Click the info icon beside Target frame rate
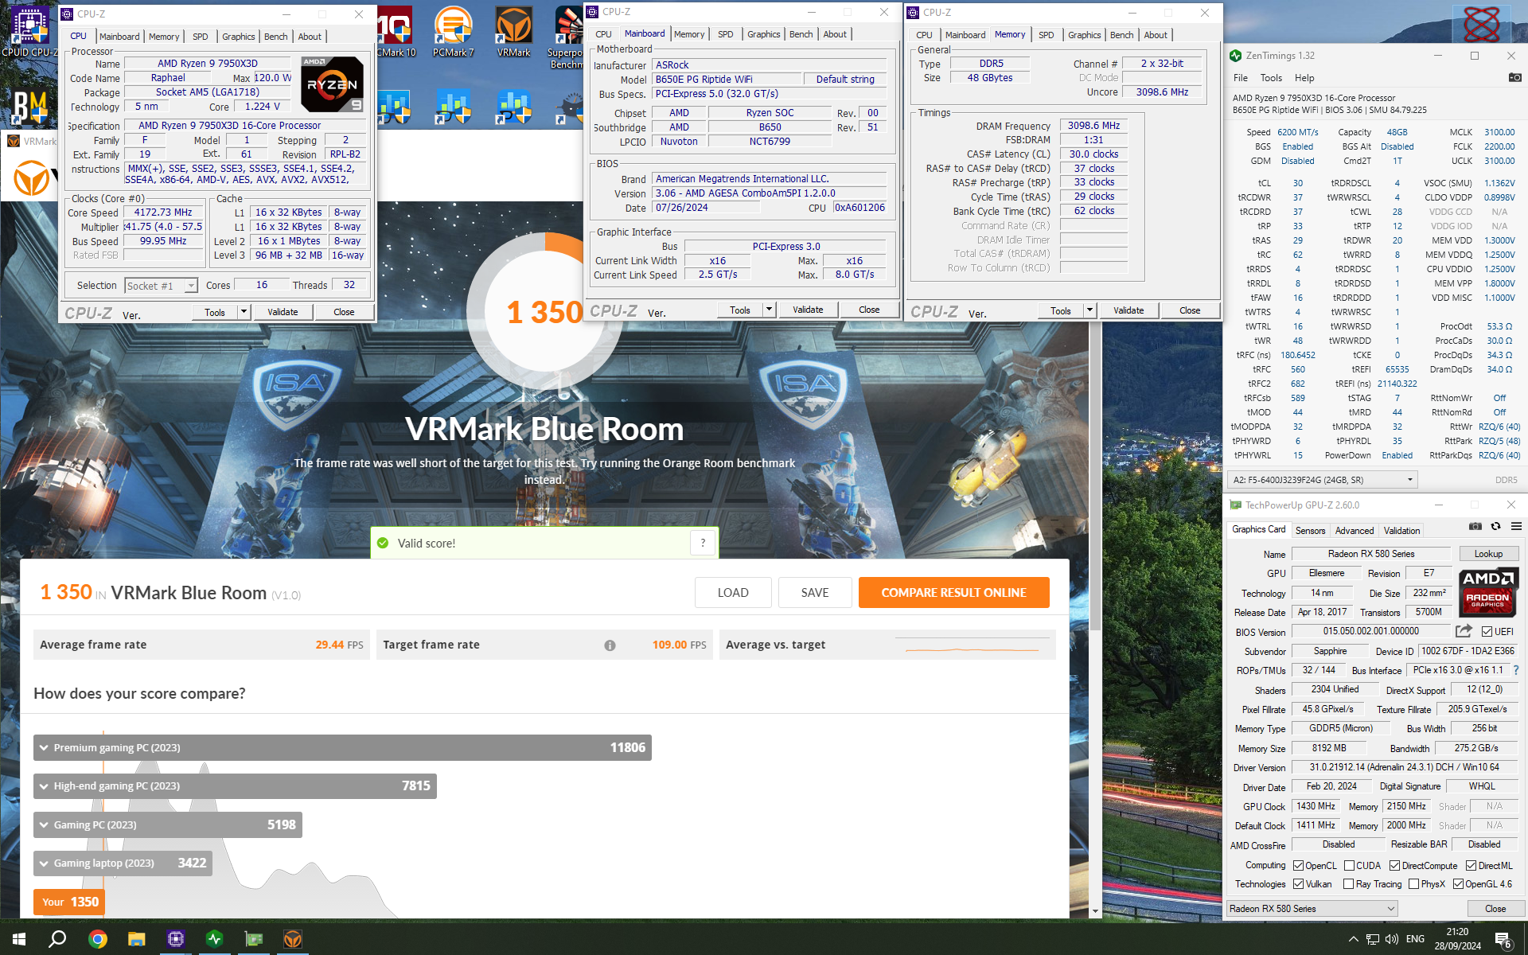The image size is (1528, 955). (x=610, y=645)
